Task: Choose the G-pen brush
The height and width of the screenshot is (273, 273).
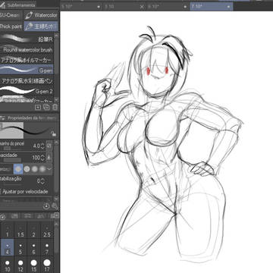Action: click(27, 70)
